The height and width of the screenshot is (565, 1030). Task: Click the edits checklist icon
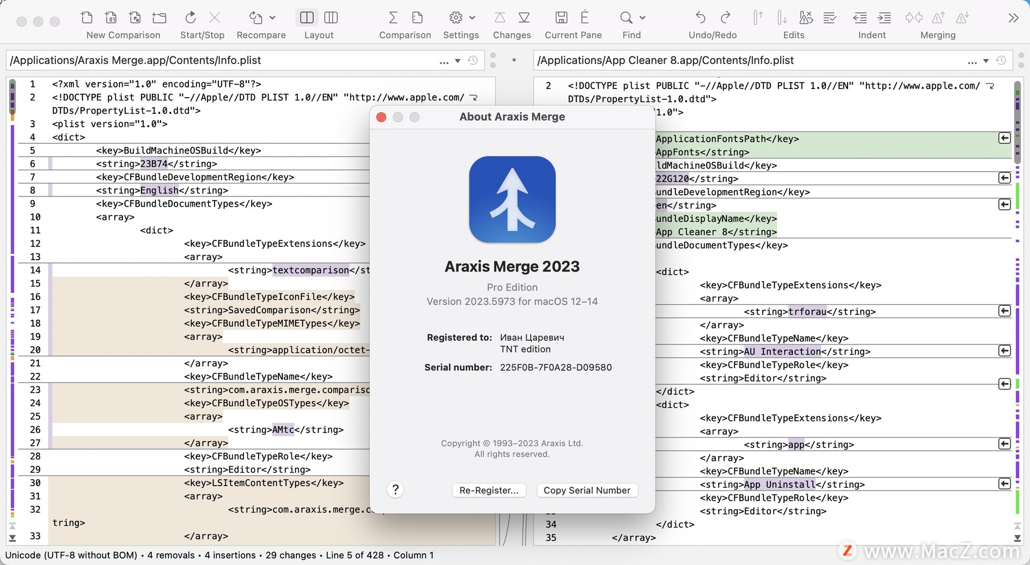click(830, 18)
